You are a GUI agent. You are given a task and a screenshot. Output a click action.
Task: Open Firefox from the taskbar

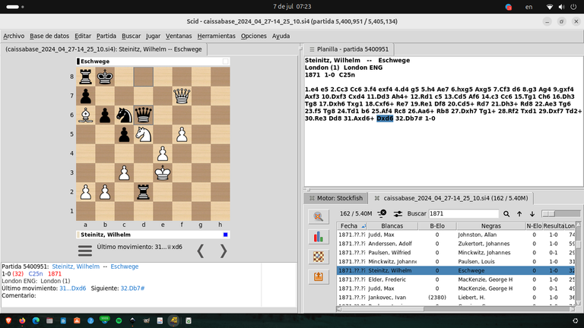point(22,320)
